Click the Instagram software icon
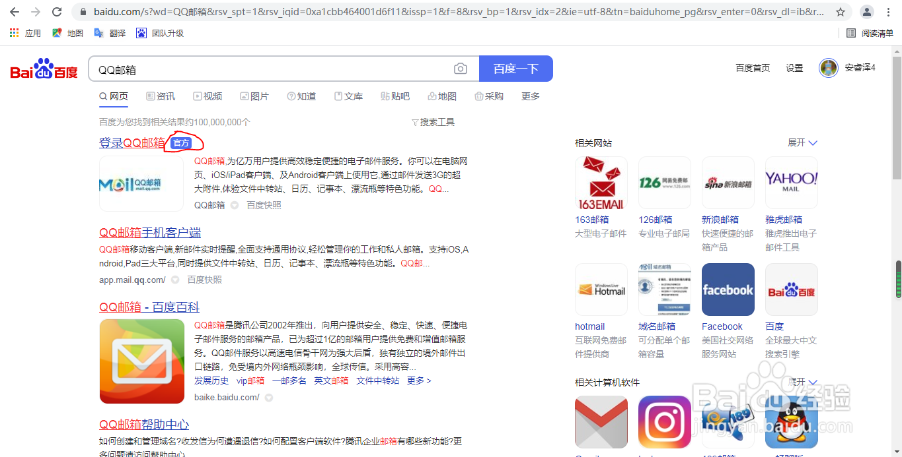This screenshot has width=902, height=457. (x=665, y=422)
